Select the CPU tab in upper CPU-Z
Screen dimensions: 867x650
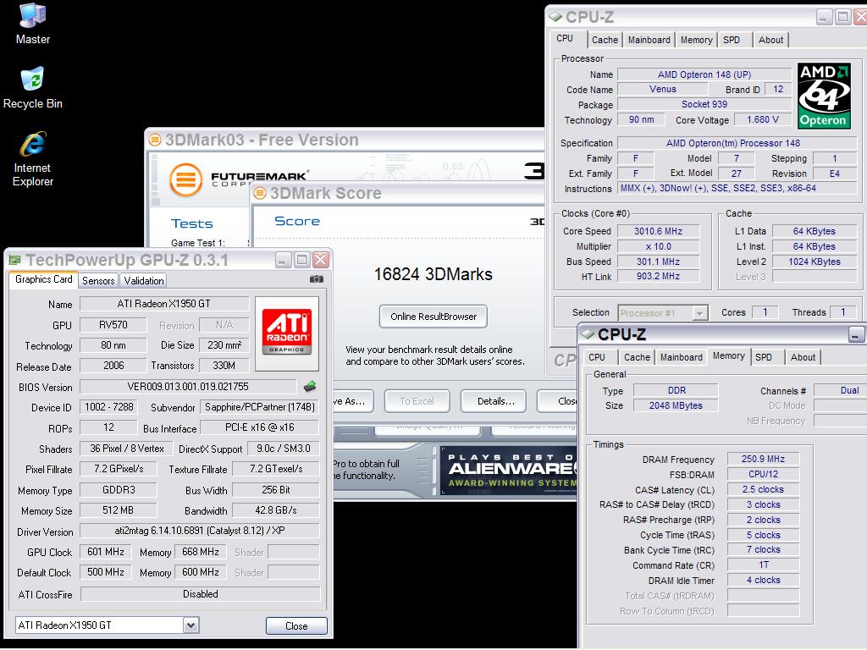coord(565,39)
